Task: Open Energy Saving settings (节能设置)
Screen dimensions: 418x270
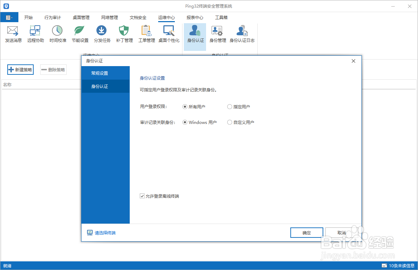Action: [80, 35]
